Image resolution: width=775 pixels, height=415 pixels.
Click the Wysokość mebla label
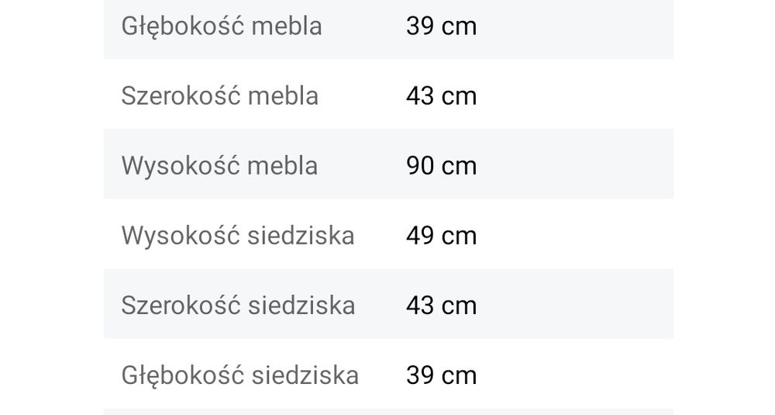click(219, 166)
